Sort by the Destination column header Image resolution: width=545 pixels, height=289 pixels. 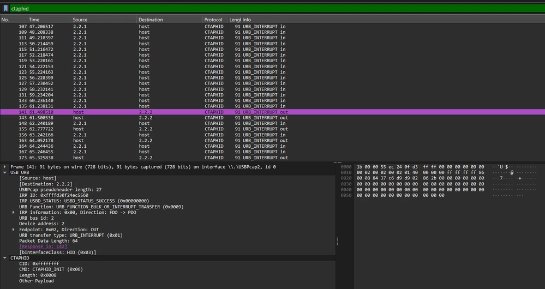click(x=170, y=20)
